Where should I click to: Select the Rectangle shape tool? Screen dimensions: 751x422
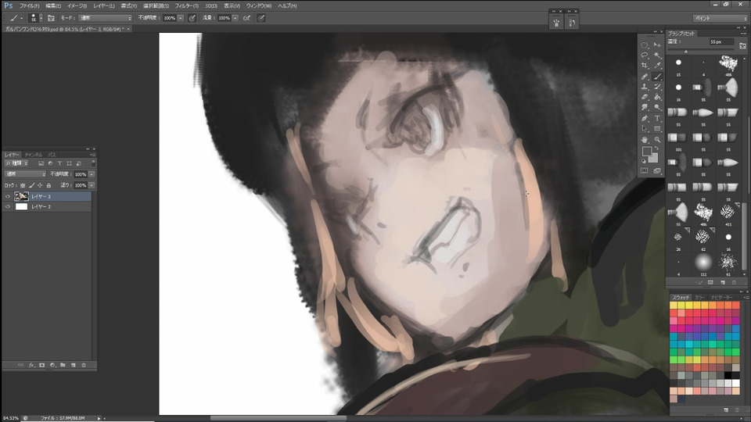click(657, 129)
